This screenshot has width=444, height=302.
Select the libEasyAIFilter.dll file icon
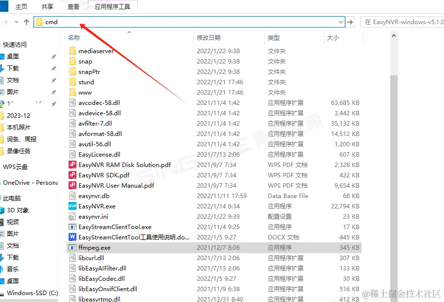[73, 268]
